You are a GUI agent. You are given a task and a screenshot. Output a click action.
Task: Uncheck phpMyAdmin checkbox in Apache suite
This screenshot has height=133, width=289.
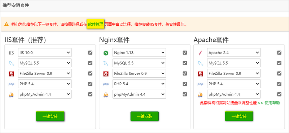click(279, 94)
